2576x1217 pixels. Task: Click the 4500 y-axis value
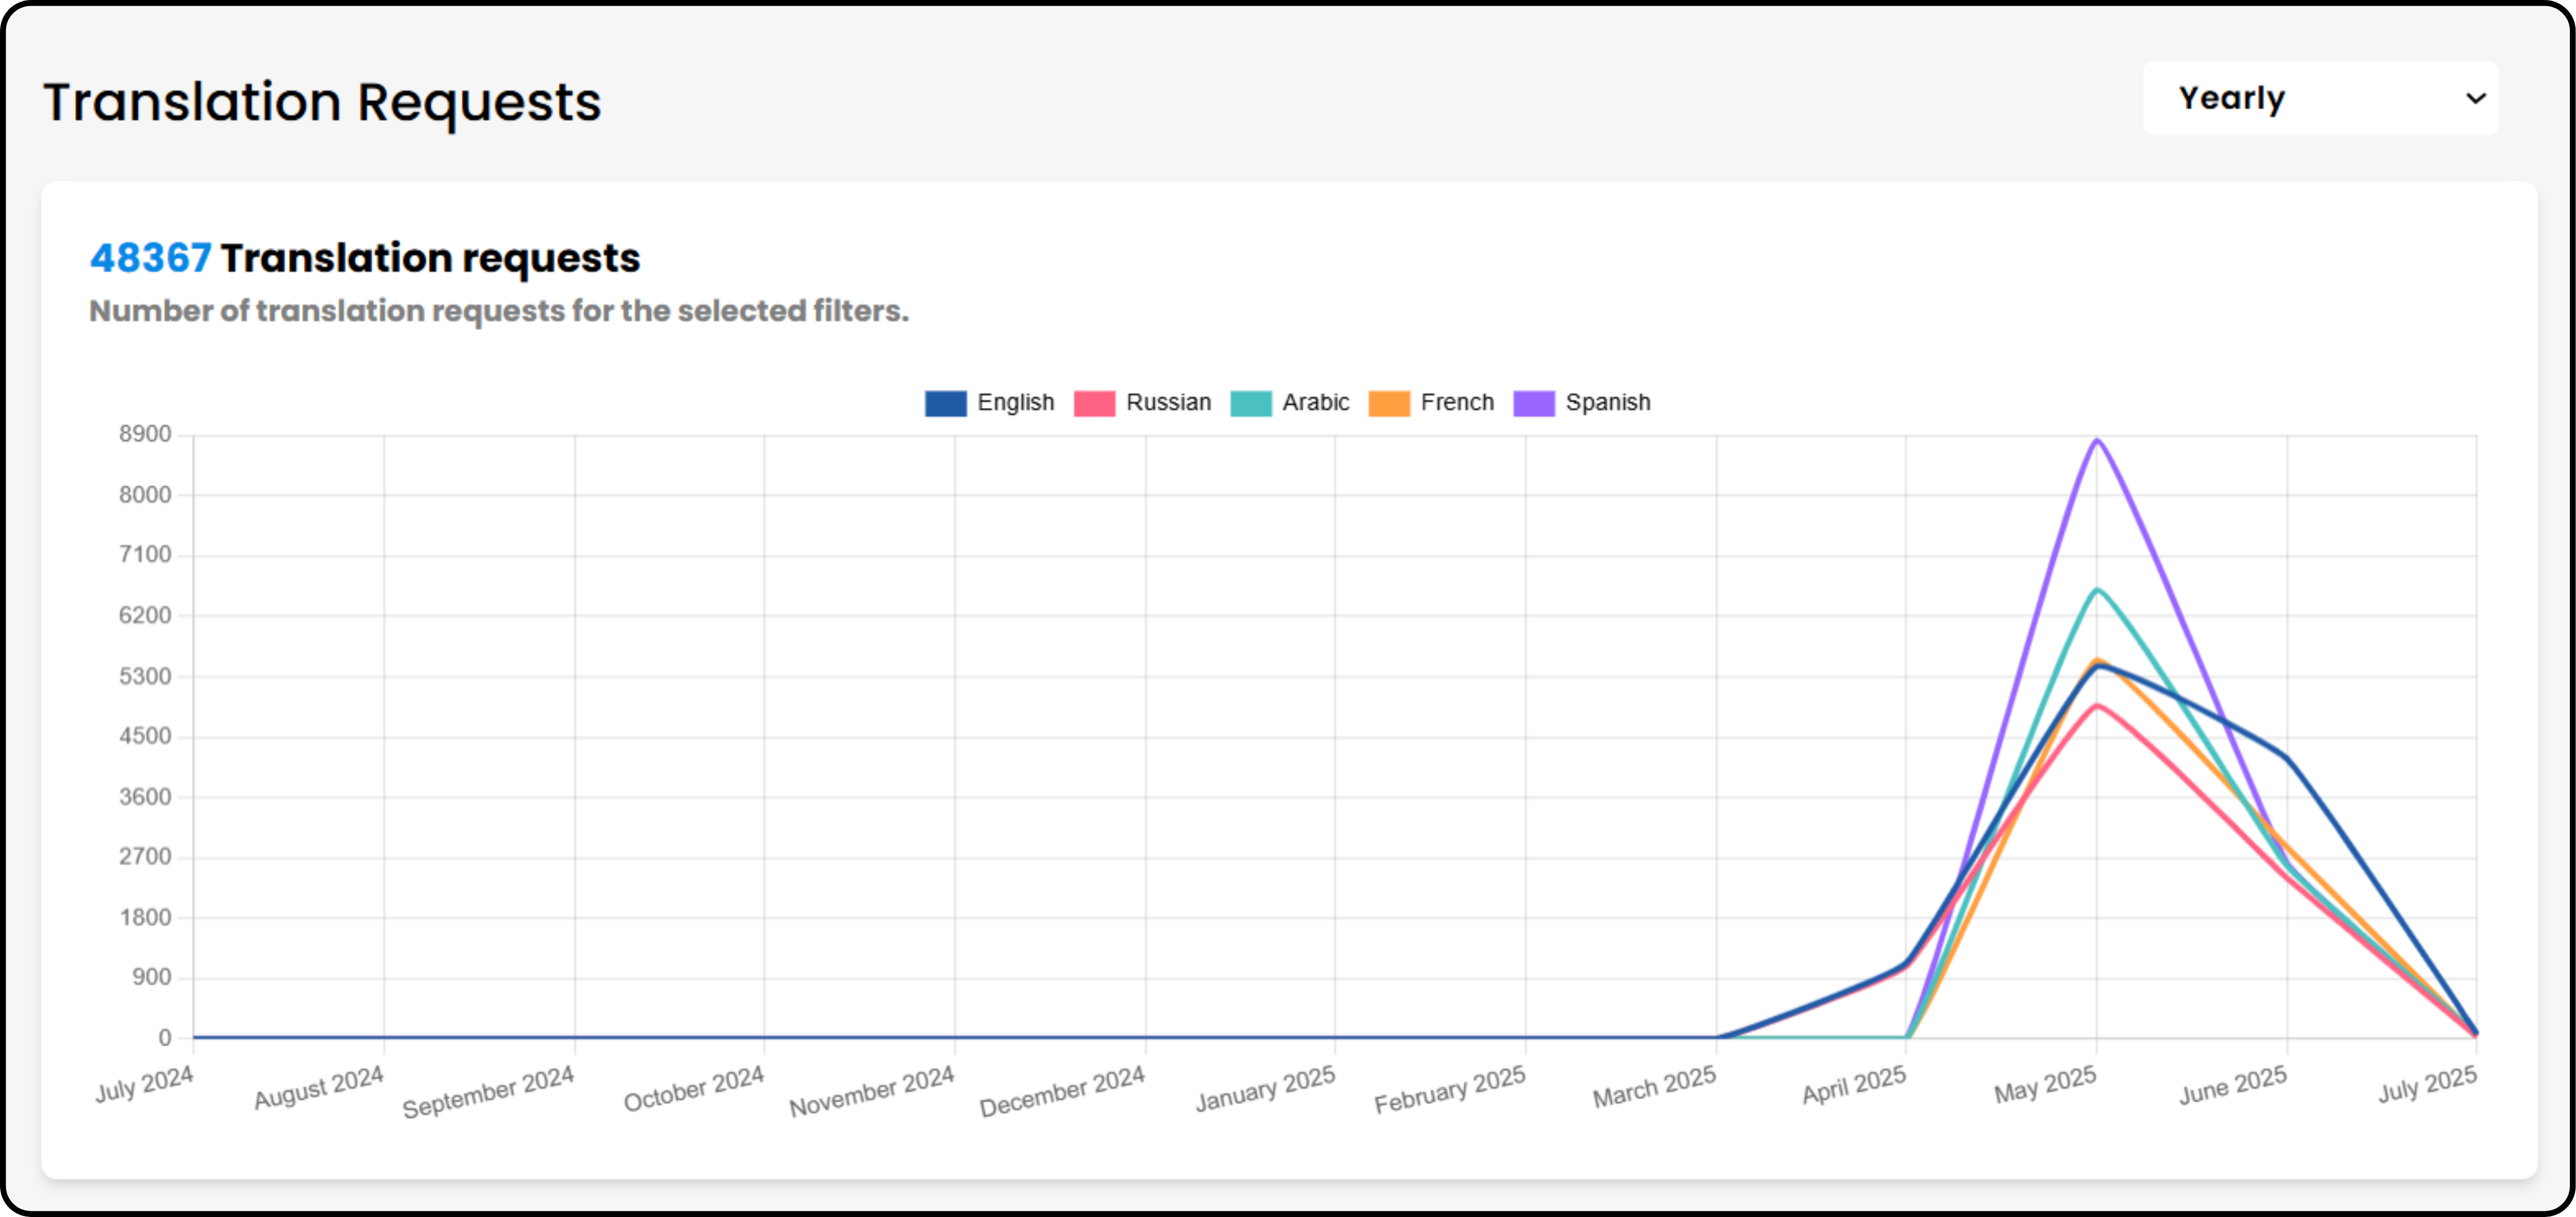145,737
